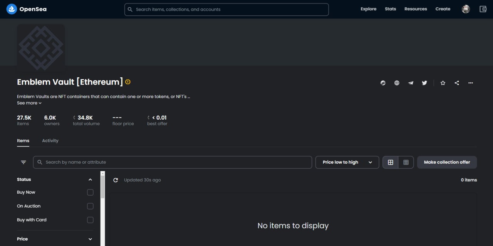
Task: Switch to the Activity tab
Action: coord(50,141)
